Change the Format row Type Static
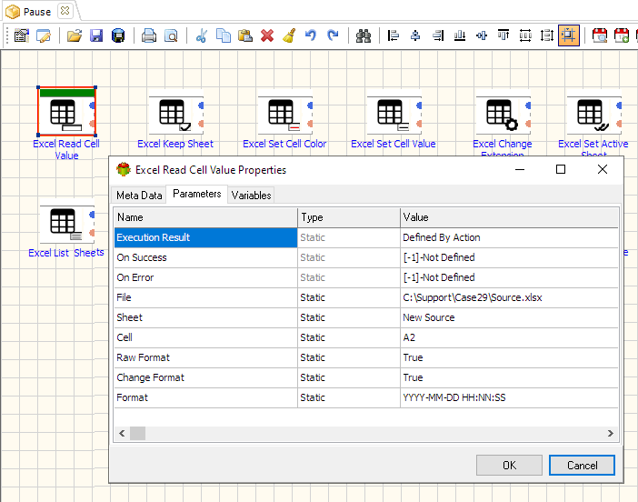 (x=349, y=397)
